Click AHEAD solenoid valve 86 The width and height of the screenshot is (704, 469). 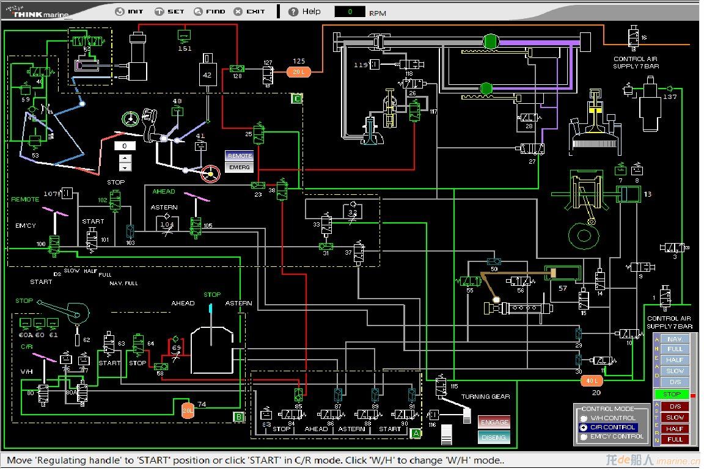pyautogui.click(x=331, y=414)
